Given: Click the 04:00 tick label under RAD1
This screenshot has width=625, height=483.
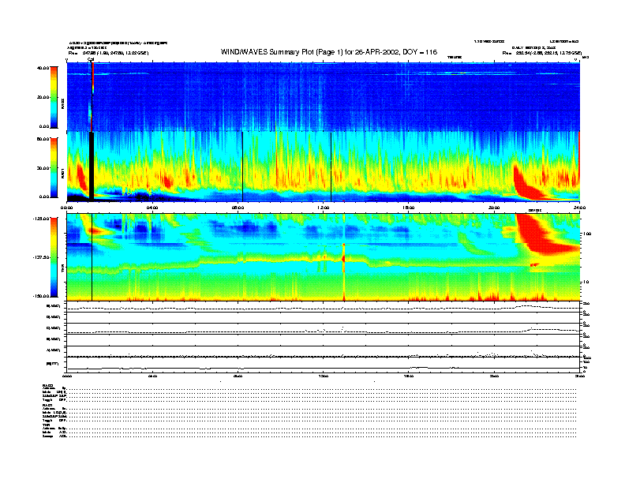Looking at the screenshot, I should [152, 208].
